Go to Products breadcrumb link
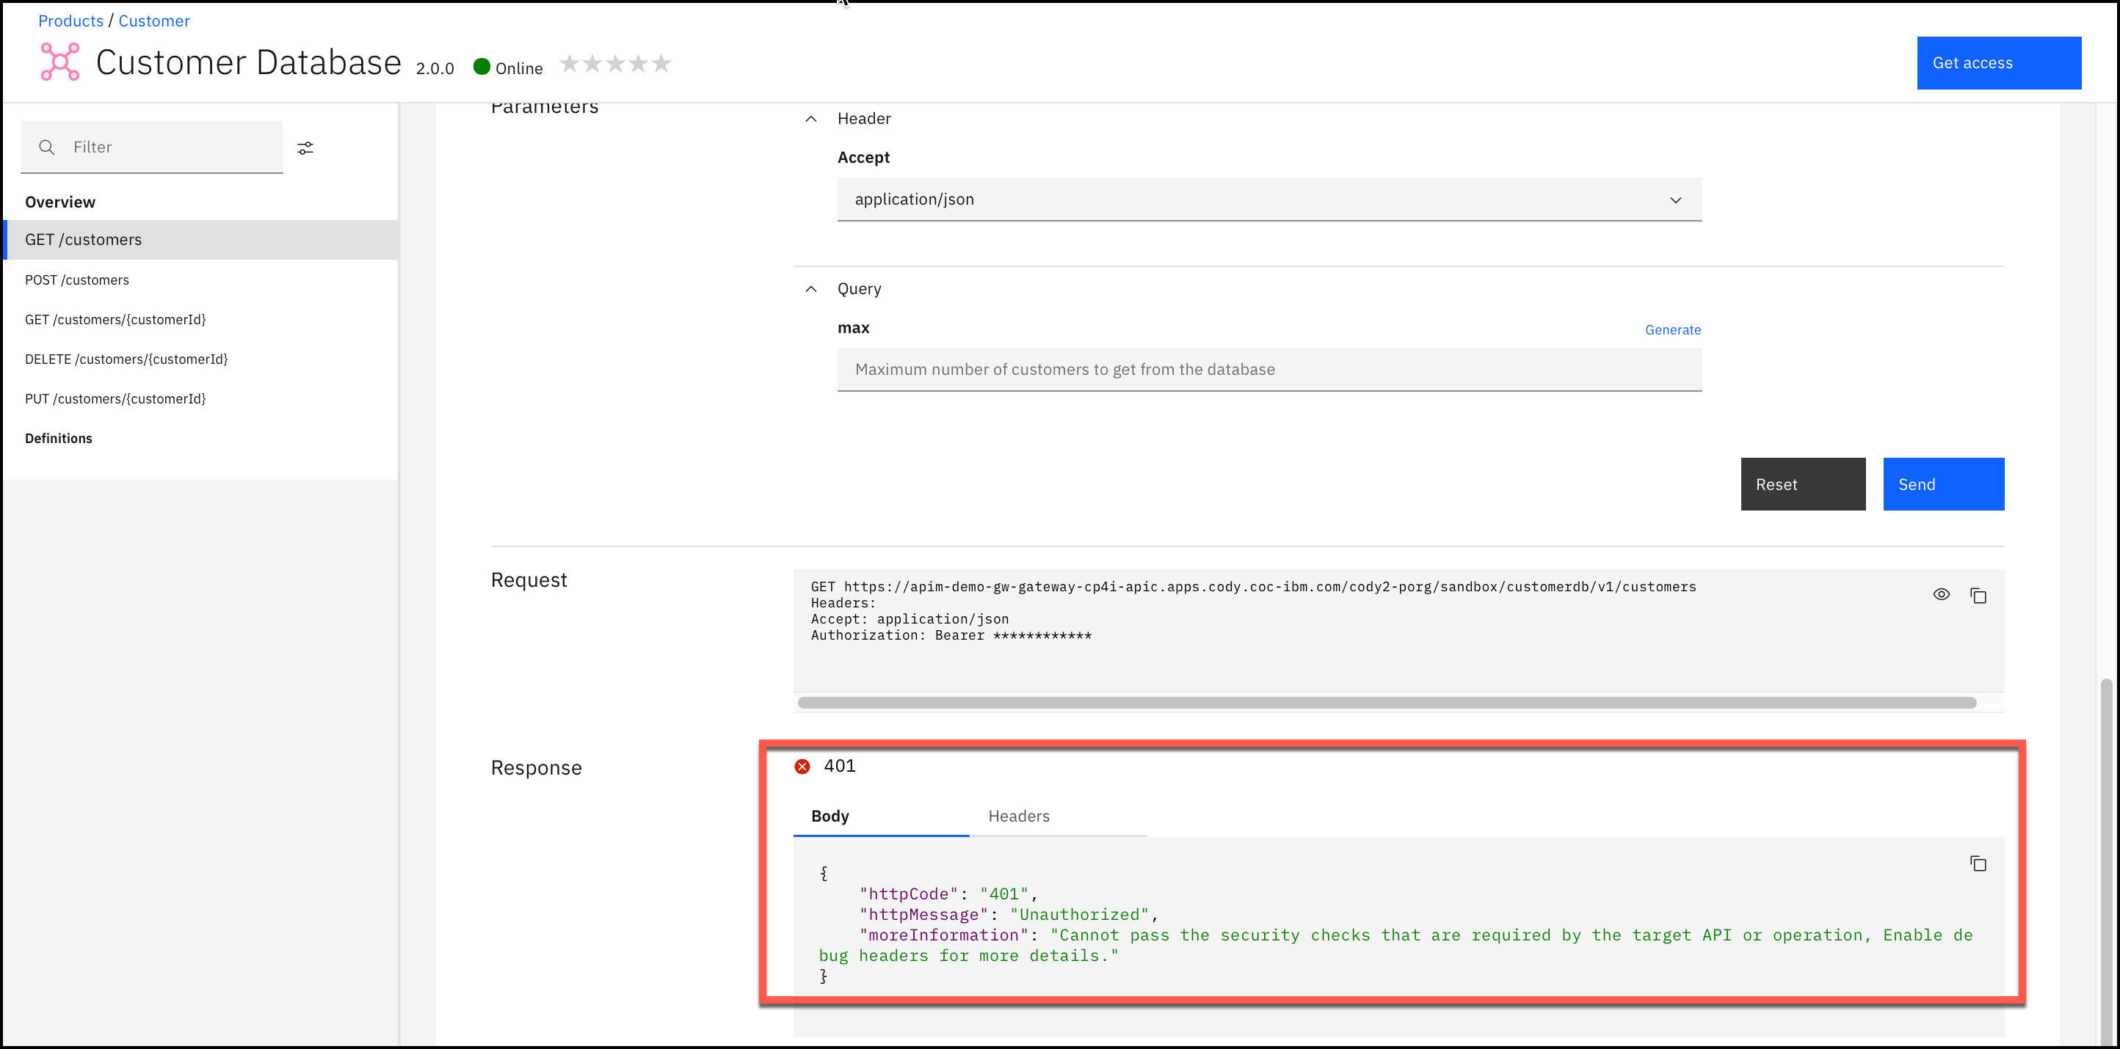The image size is (2120, 1049). (70, 21)
